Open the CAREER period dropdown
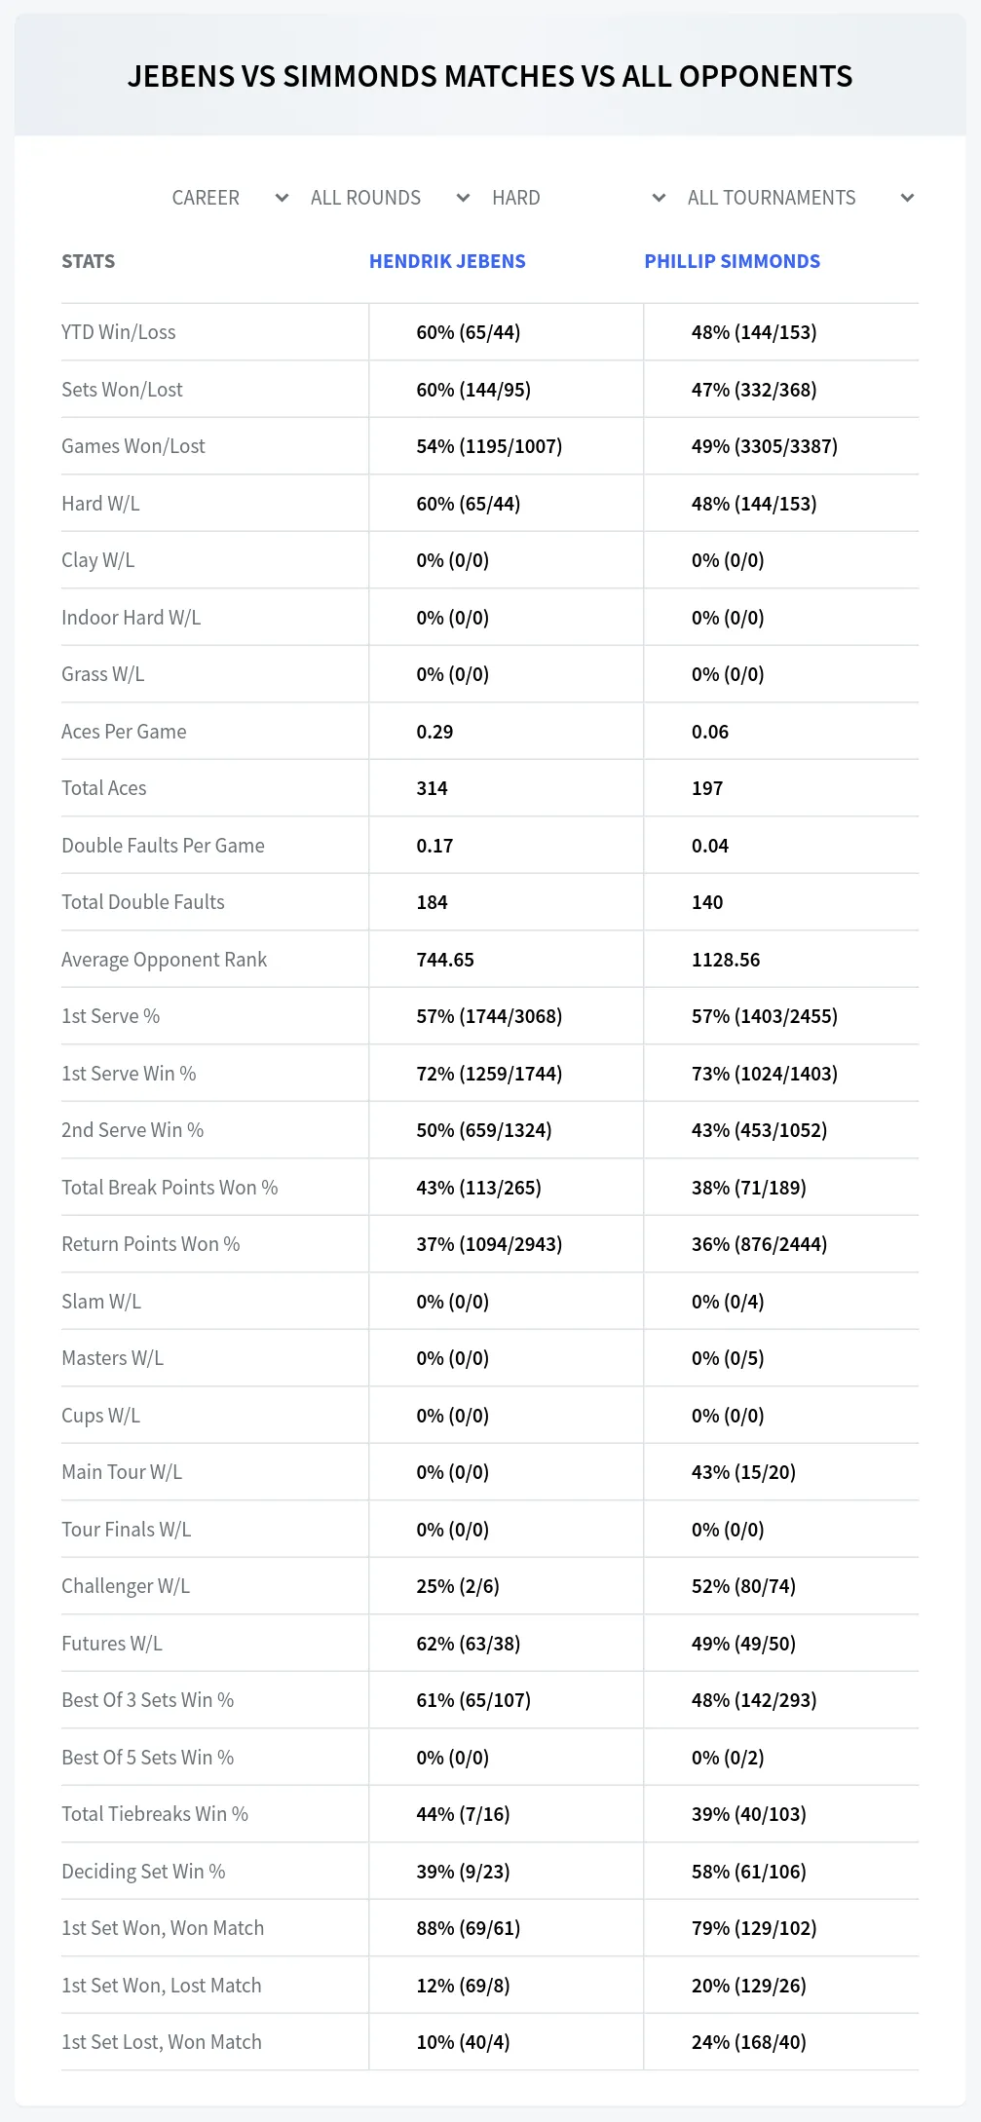This screenshot has height=2122, width=981. 230,198
